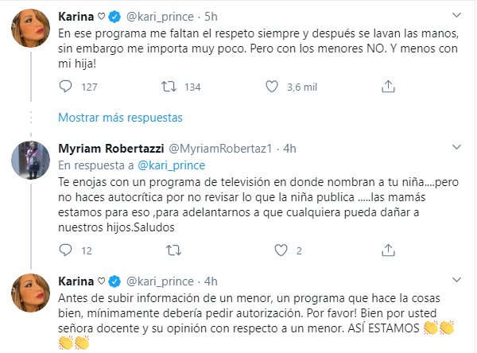Open @kari_prince mention in Myriam's reply
The image size is (477, 353).
tap(173, 165)
